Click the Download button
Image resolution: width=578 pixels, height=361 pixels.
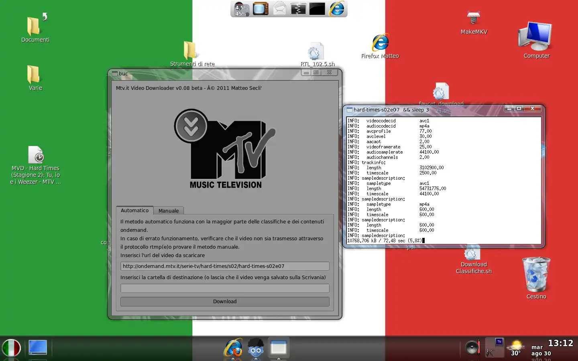point(225,302)
